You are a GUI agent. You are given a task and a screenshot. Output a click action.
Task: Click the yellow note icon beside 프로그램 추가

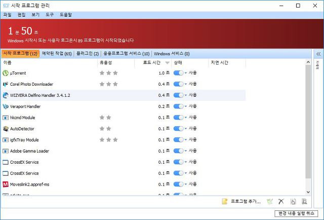225,201
